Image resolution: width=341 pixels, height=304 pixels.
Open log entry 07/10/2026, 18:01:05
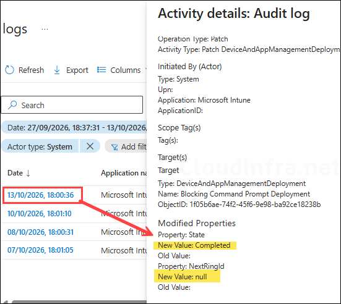pos(40,250)
